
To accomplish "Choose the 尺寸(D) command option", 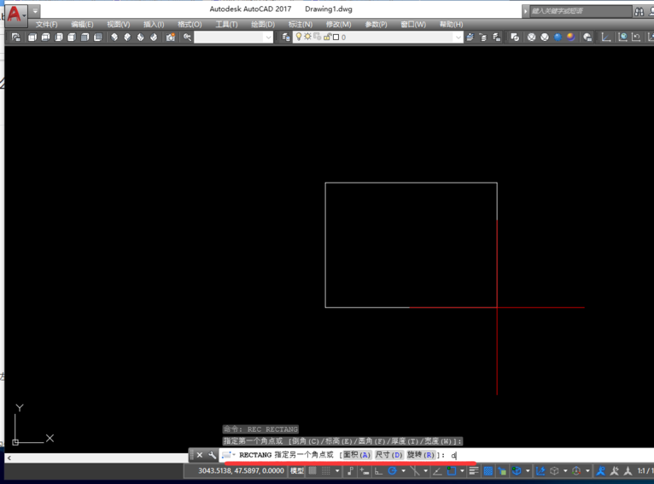I will coord(388,455).
